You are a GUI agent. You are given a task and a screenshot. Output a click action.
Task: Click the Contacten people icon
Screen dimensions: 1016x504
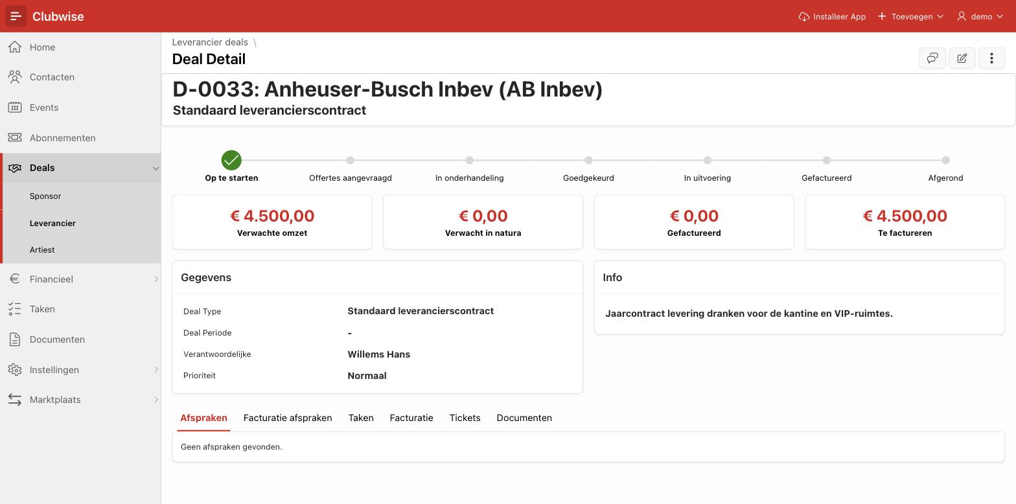(15, 77)
